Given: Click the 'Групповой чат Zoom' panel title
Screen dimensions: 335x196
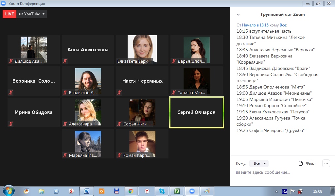Looking at the screenshot, I should (x=283, y=15).
